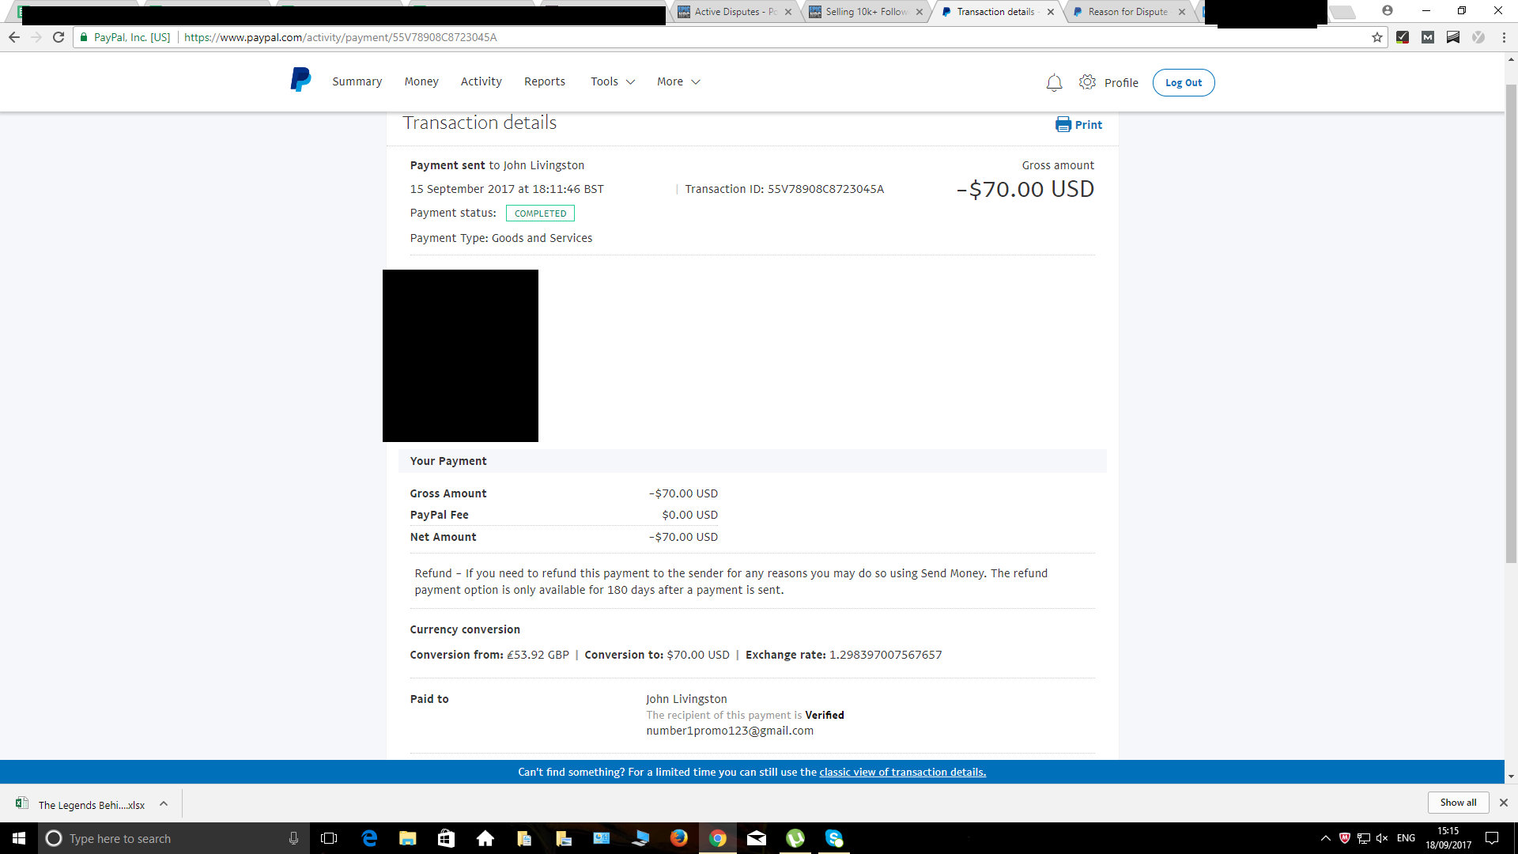The width and height of the screenshot is (1518, 854).
Task: Open the settings gear icon
Action: tap(1087, 82)
